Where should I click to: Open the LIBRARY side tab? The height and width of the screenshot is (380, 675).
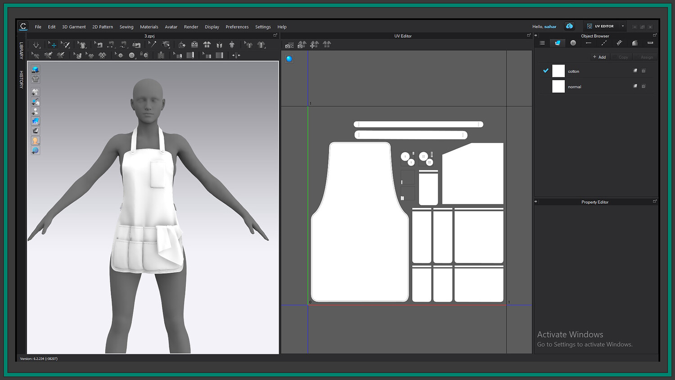(21, 50)
